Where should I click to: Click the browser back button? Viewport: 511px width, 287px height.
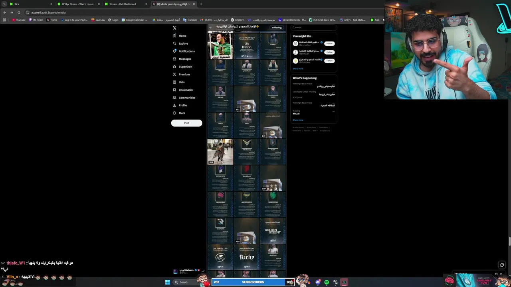click(4, 12)
